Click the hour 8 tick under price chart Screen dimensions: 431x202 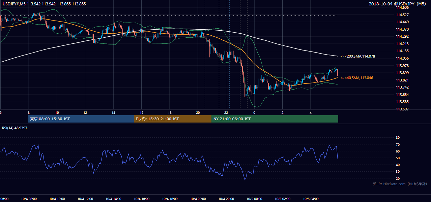pyautogui.click(x=29, y=112)
